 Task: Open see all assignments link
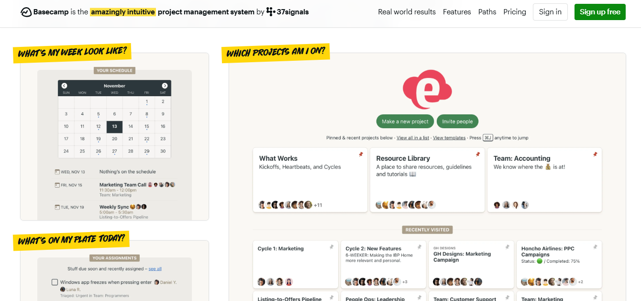point(155,269)
